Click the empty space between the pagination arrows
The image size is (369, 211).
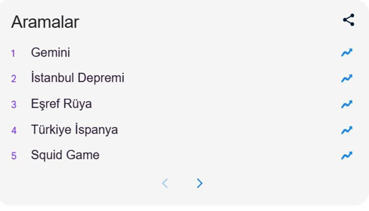click(182, 183)
